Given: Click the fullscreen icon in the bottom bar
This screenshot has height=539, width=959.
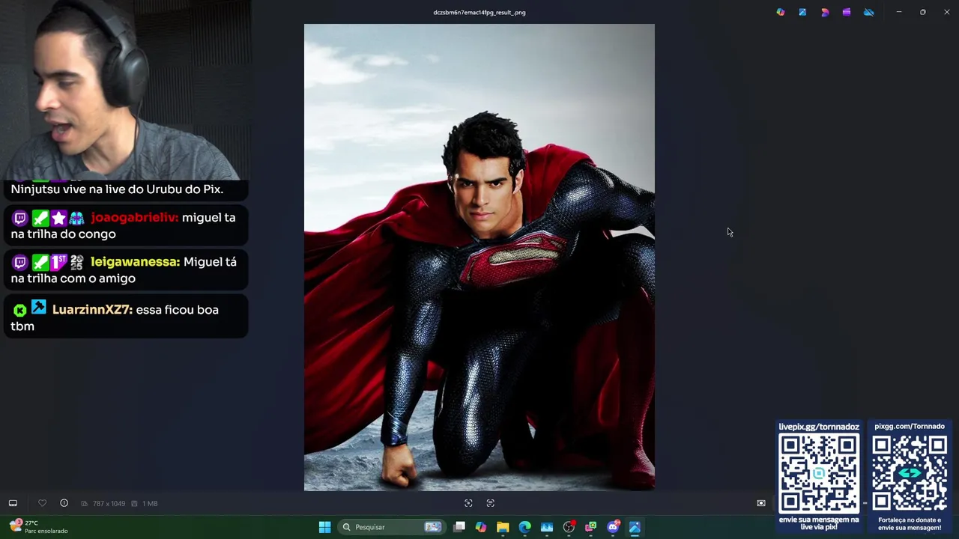Looking at the screenshot, I should click(x=761, y=503).
